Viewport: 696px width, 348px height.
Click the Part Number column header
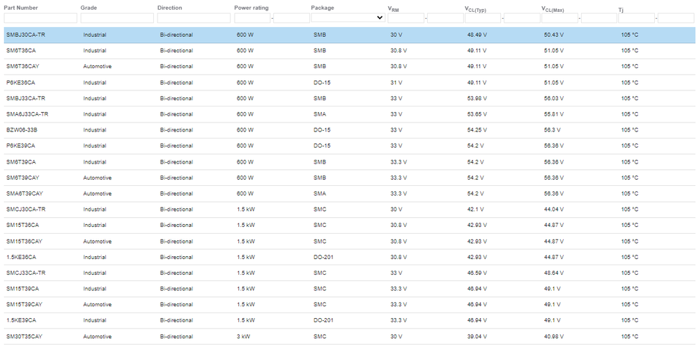(x=21, y=8)
